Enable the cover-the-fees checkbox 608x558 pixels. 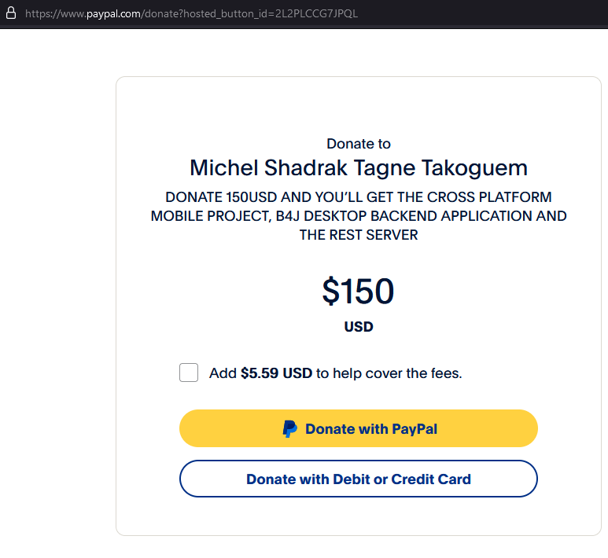[x=189, y=373]
